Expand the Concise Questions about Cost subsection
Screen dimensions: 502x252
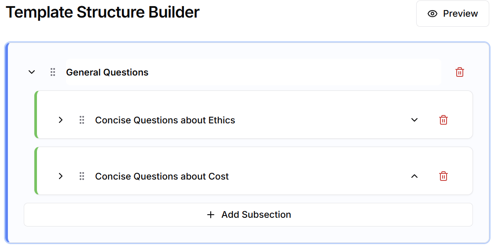pyautogui.click(x=61, y=176)
